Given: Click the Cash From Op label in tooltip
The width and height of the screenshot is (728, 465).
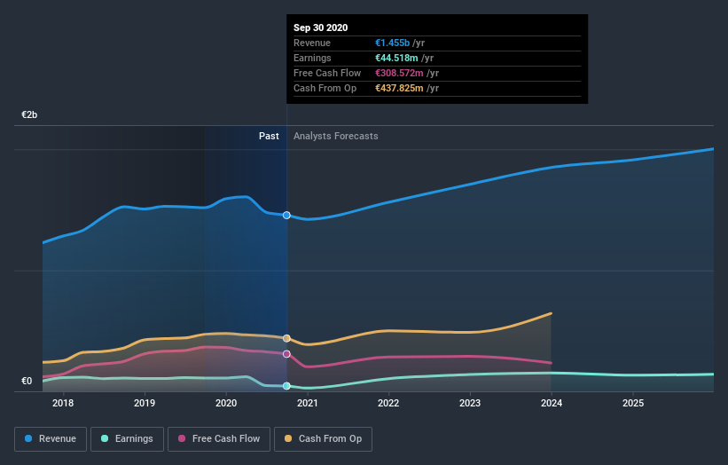Looking at the screenshot, I should pos(325,88).
